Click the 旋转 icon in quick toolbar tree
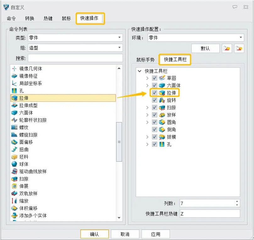The height and width of the screenshot is (240, 254). click(162, 100)
